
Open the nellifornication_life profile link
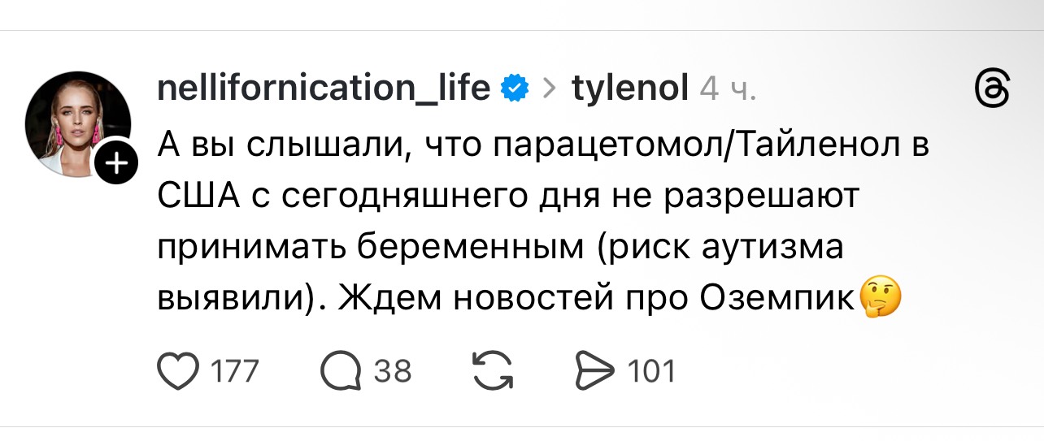click(323, 87)
